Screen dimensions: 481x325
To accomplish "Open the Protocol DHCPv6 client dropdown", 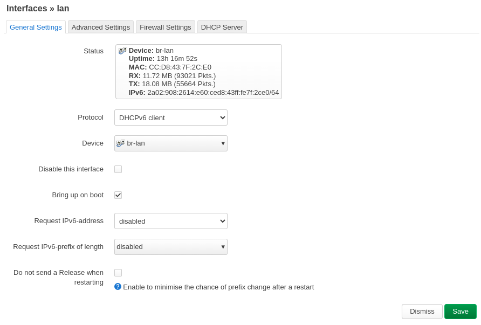I will (x=171, y=117).
